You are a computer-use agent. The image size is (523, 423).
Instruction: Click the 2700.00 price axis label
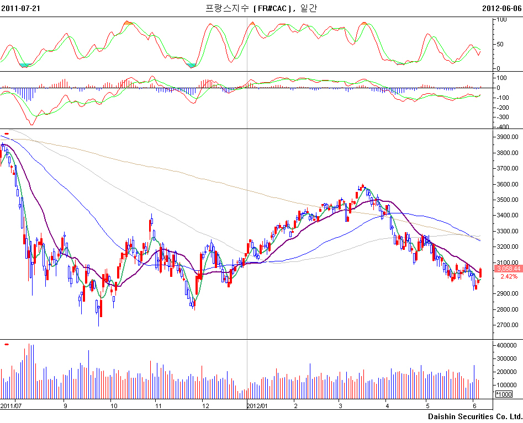click(508, 325)
